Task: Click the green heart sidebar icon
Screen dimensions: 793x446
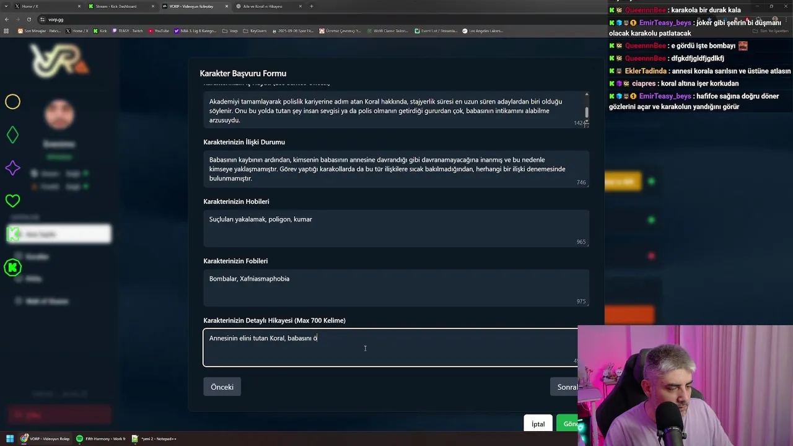Action: [12, 201]
